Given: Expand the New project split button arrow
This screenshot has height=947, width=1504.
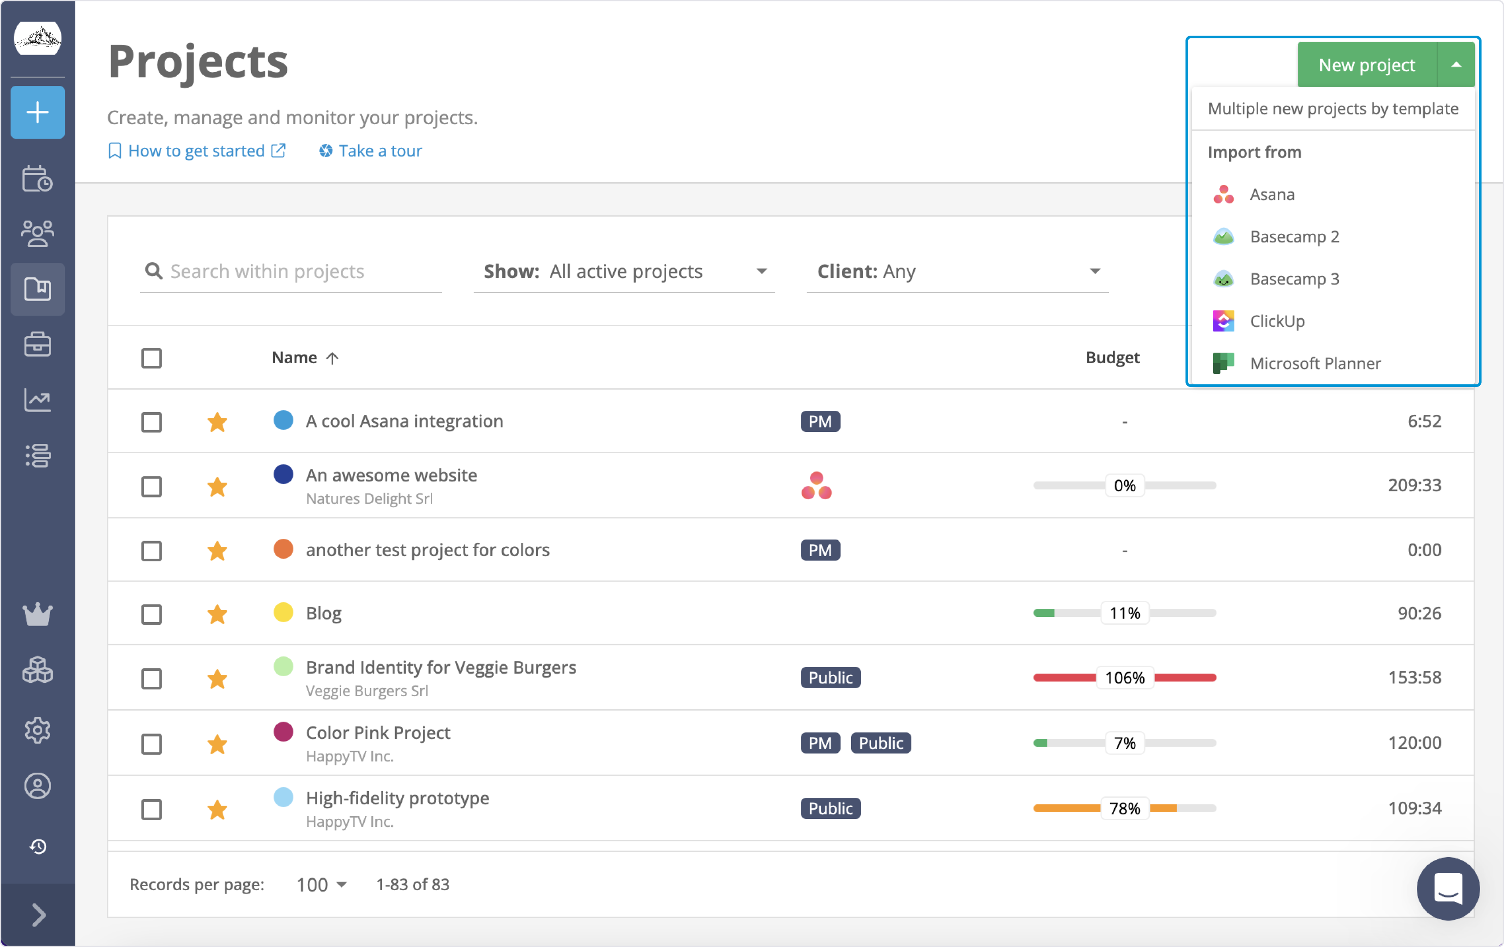Looking at the screenshot, I should point(1456,63).
